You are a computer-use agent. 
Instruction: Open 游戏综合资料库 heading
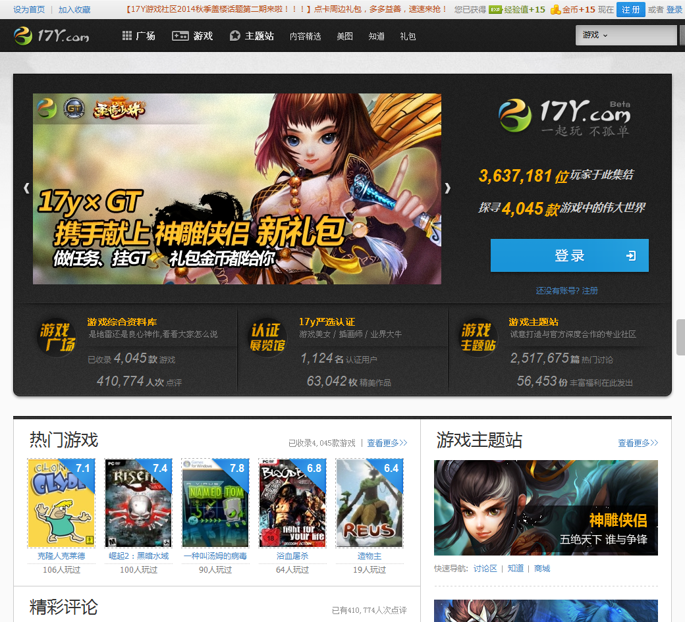122,322
